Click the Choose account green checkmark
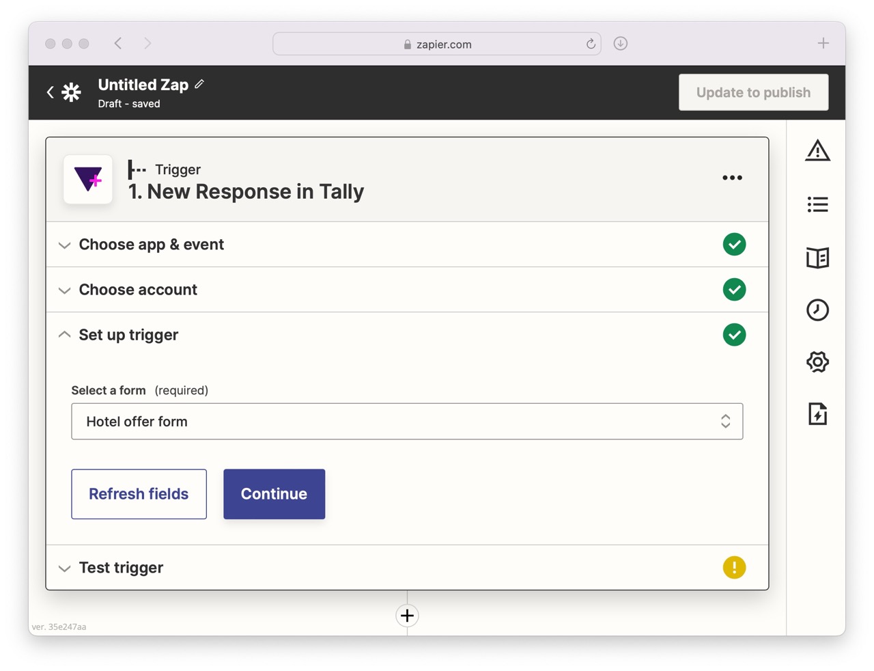Image resolution: width=874 pixels, height=671 pixels. tap(734, 290)
